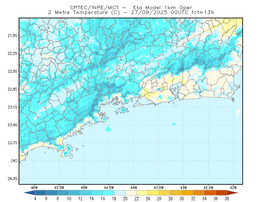Click the 24S latitude axis label
Screen dimensions: 262x202
14,160
